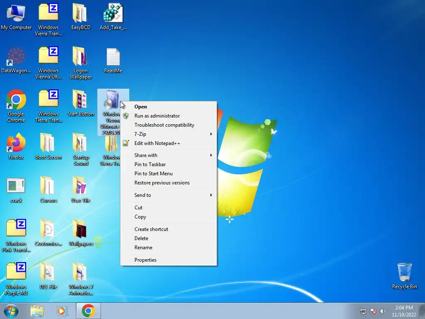
Task: Choose Cut in the context menu
Action: (x=169, y=208)
